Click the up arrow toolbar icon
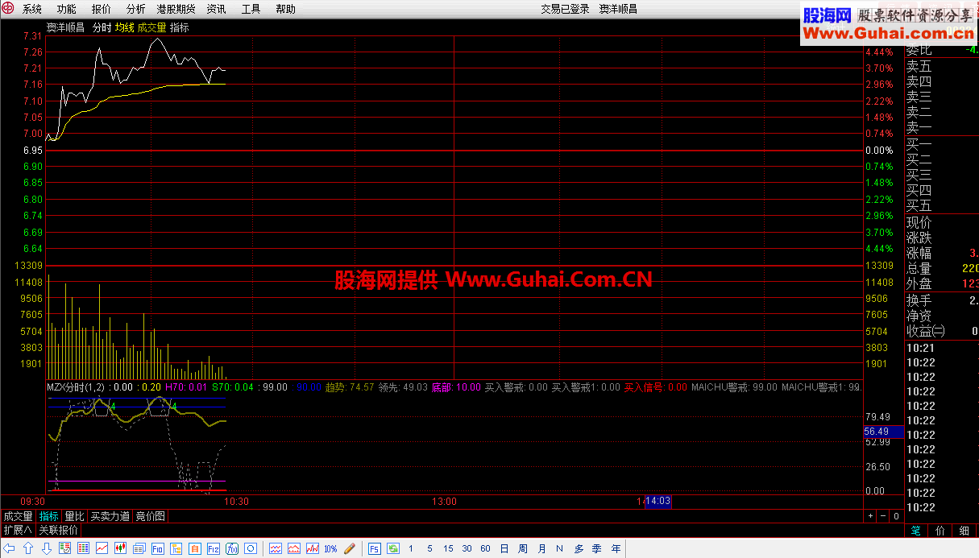The image size is (979, 558). coord(28,548)
